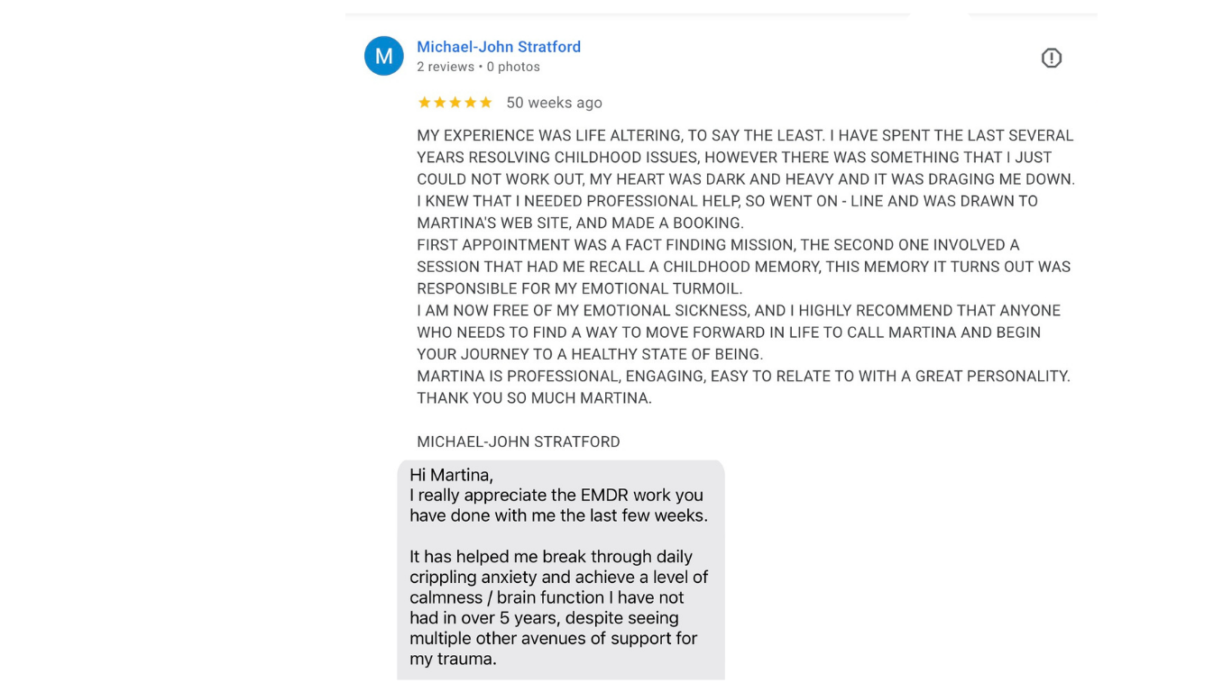Viewport: 1232px width, 692px height.
Task: Click the blue M profile avatar
Action: [383, 56]
